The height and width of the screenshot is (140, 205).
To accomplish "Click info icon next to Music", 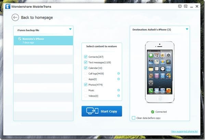I will pos(118,90).
